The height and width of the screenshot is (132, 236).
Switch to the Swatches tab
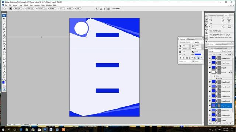(x=219, y=44)
